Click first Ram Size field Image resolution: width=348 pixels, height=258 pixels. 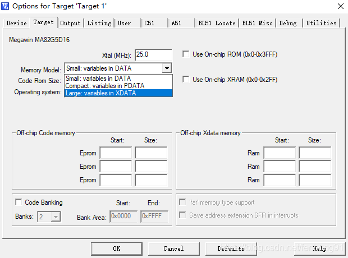click(x=315, y=153)
